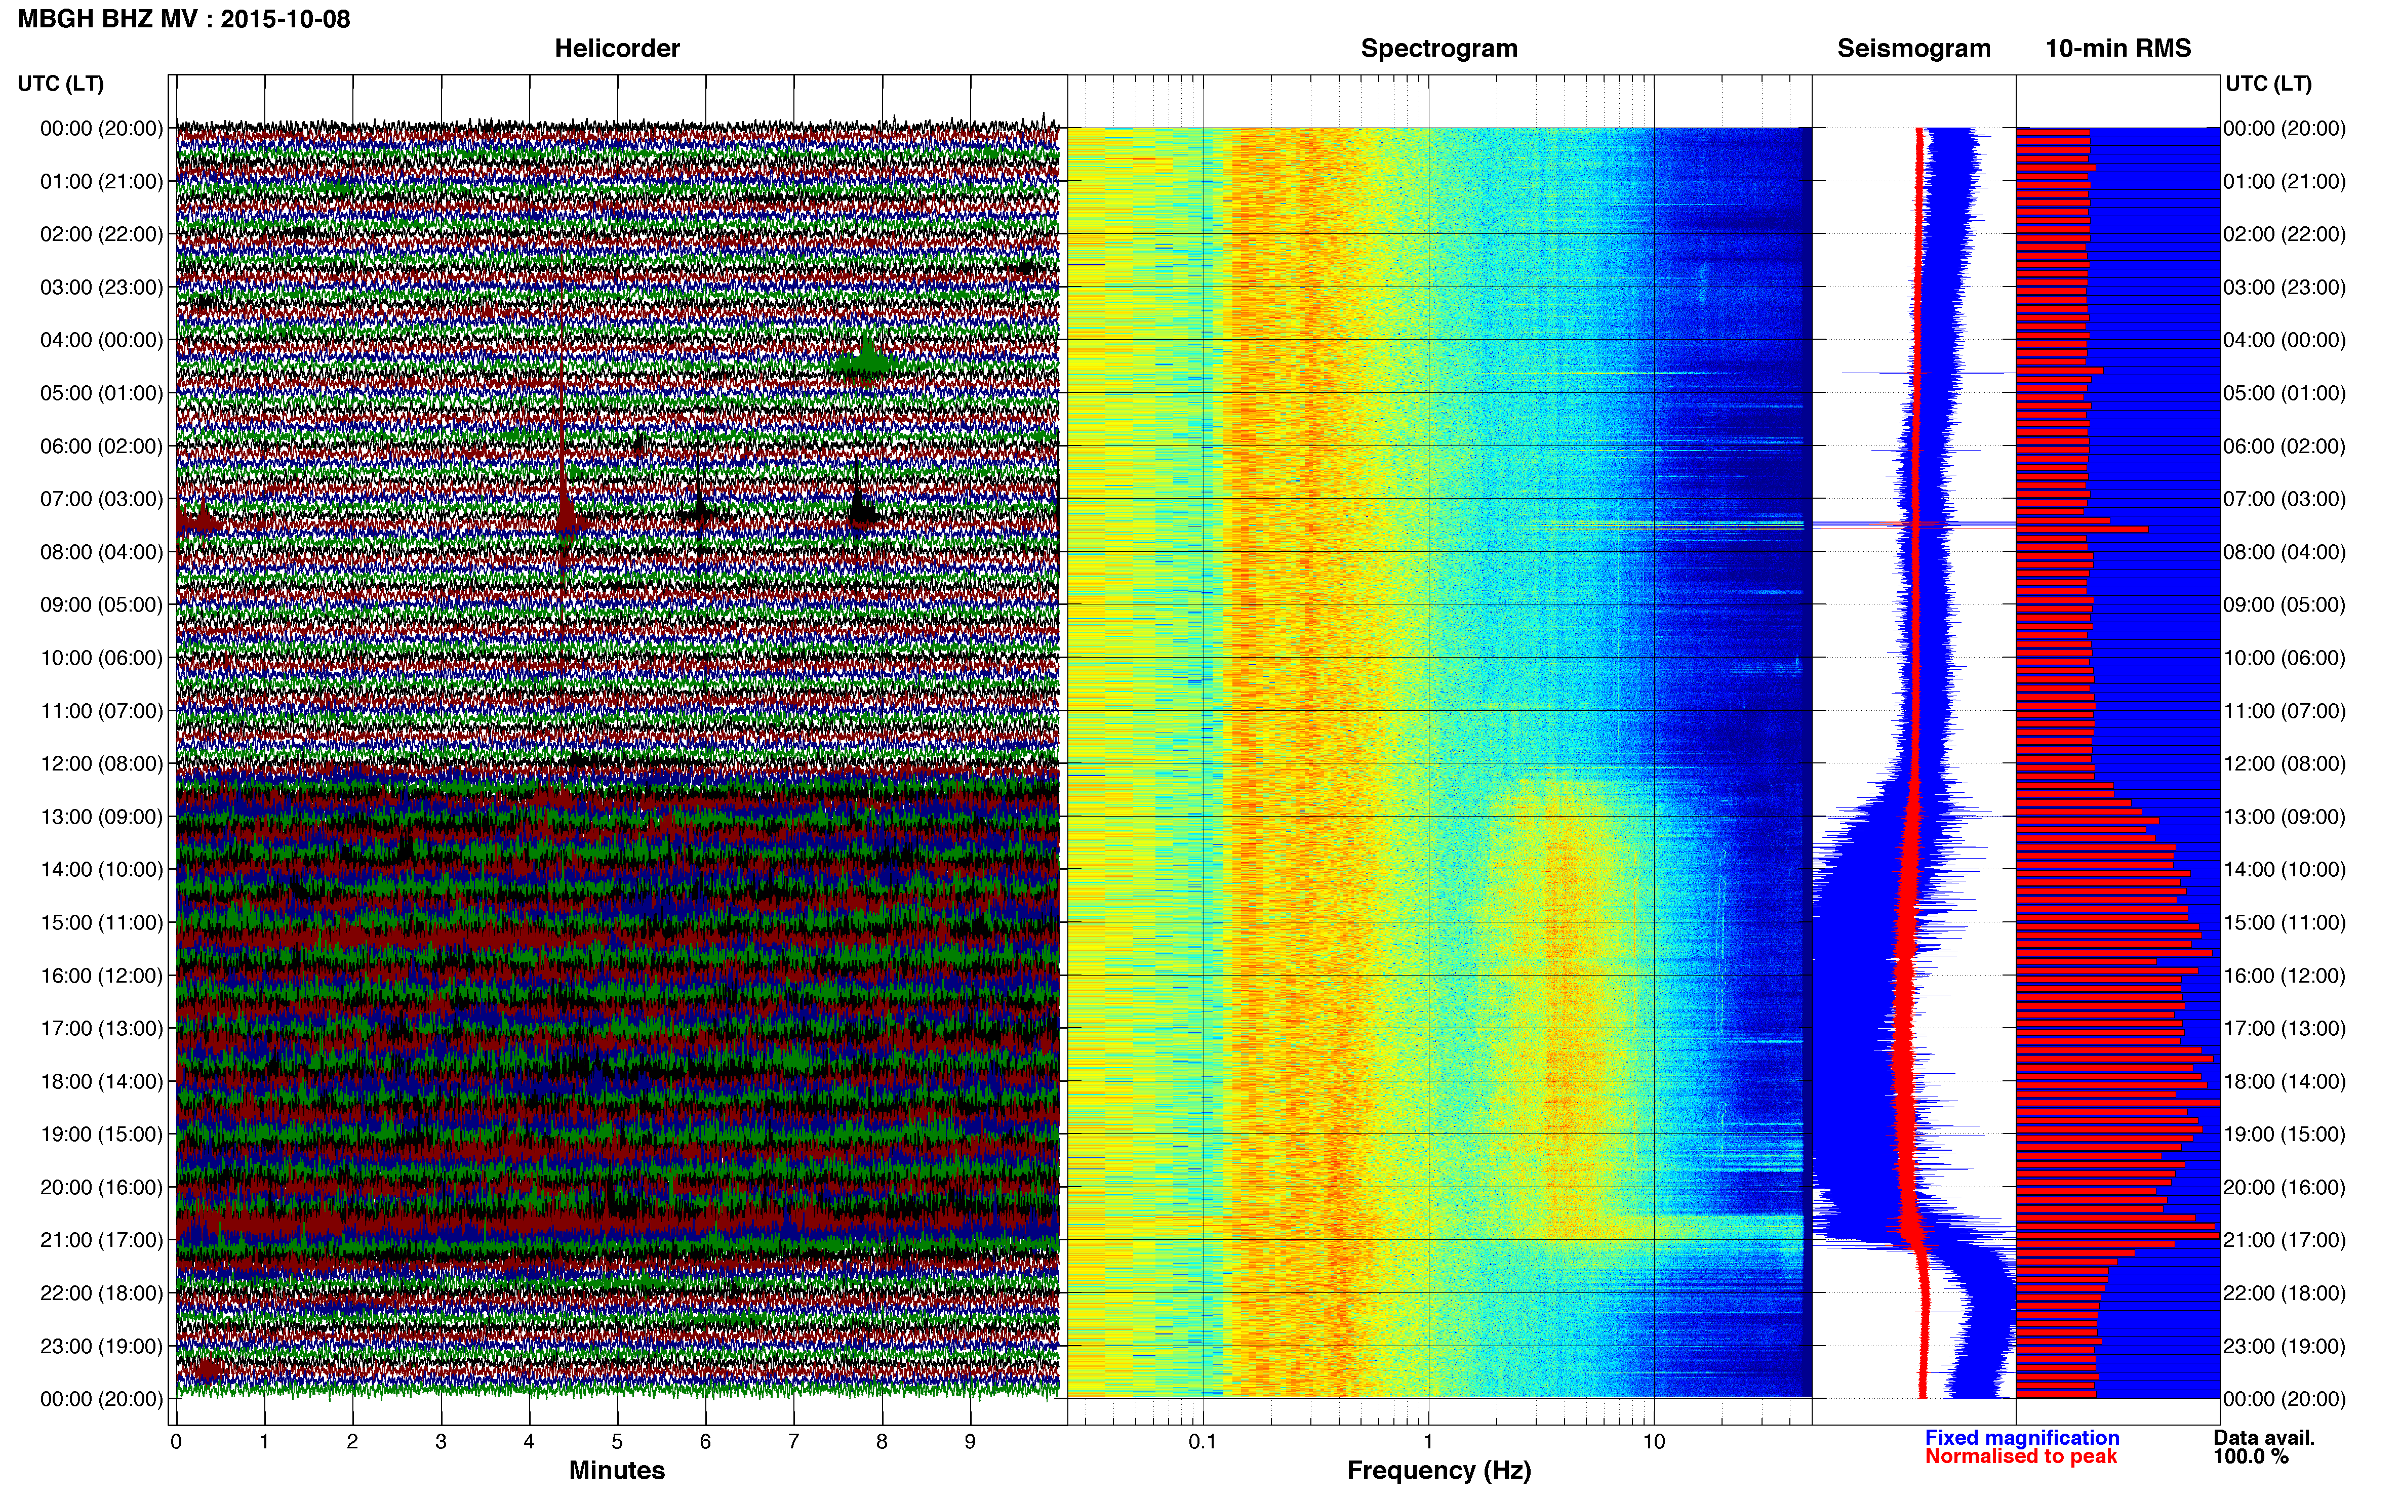The width and height of the screenshot is (2400, 1500).
Task: Click the '0.1' frequency tick label
Action: click(x=1203, y=1441)
